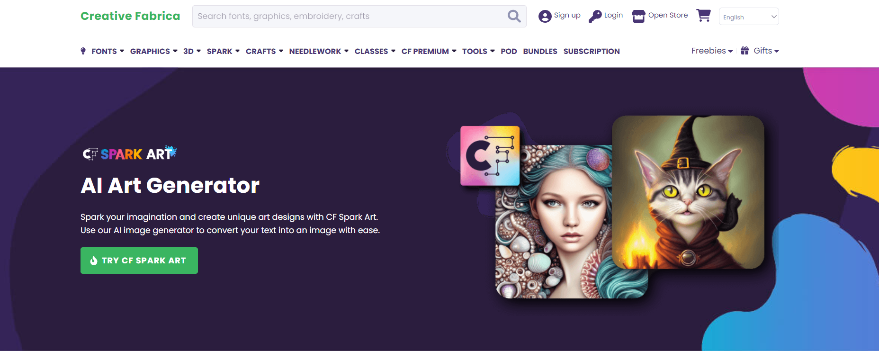Click the search magnifier icon

tap(514, 16)
